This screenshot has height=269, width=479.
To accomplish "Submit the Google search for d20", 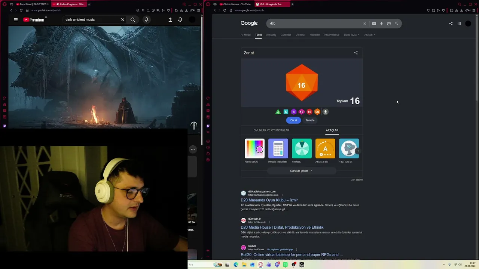I will 396,24.
